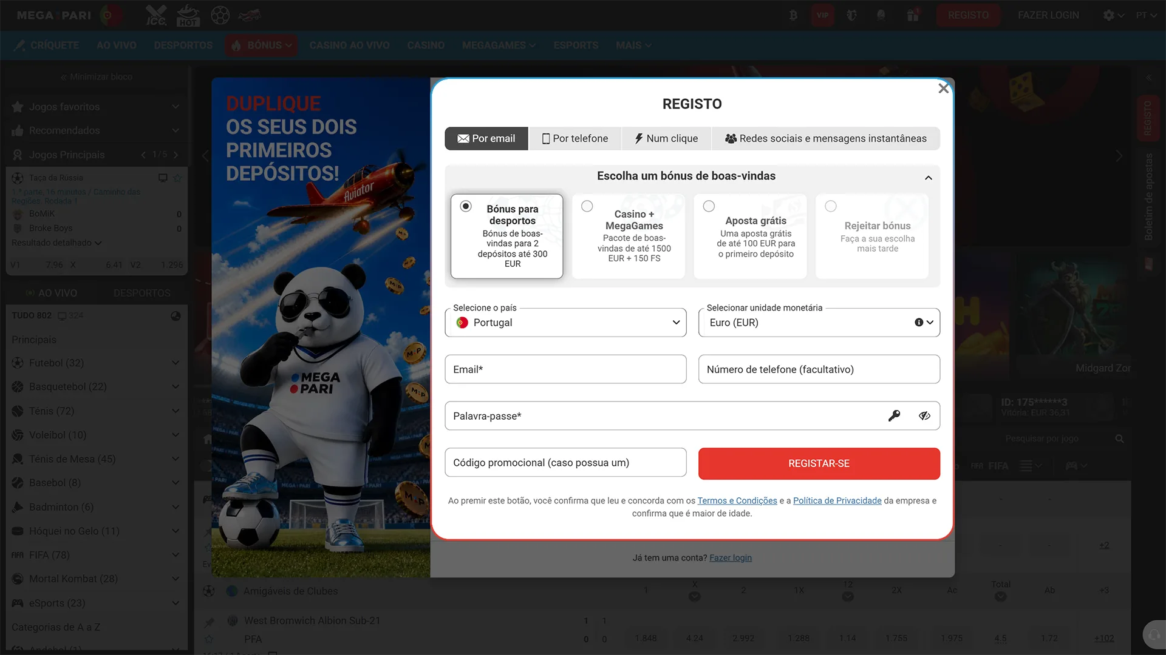Image resolution: width=1166 pixels, height=655 pixels.
Task: Choose Casino + MegaGames bonus radio
Action: pyautogui.click(x=587, y=206)
